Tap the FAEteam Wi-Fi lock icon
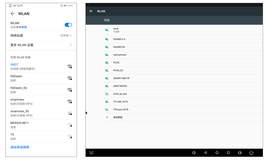 click(x=70, y=78)
